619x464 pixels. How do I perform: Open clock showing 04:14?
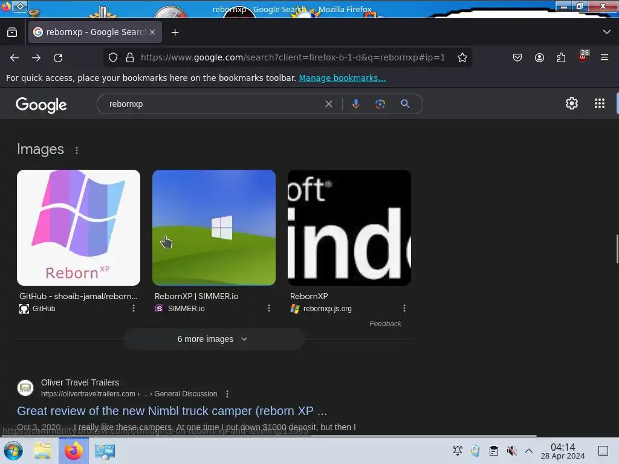tap(563, 451)
